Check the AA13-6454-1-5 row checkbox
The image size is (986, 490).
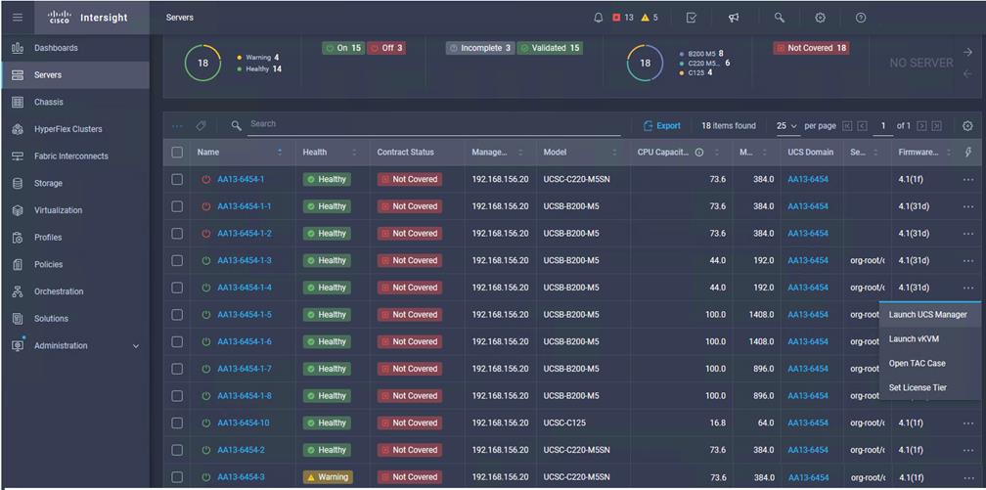pos(177,315)
